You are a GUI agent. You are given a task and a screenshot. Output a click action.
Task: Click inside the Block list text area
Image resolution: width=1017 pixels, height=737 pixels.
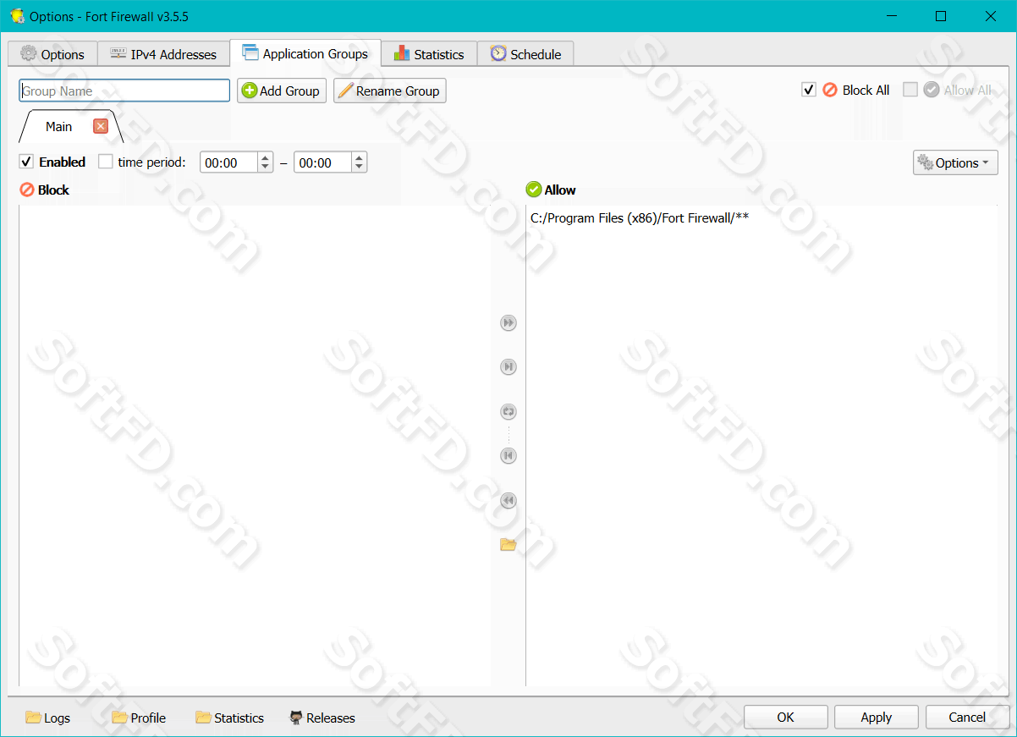[x=255, y=446]
